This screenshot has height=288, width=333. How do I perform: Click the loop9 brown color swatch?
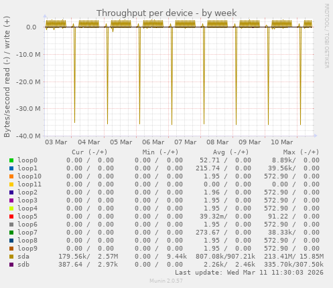[11, 249]
